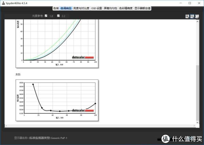Click the zoom out magnifier icon
This screenshot has width=204, height=145.
point(192,16)
